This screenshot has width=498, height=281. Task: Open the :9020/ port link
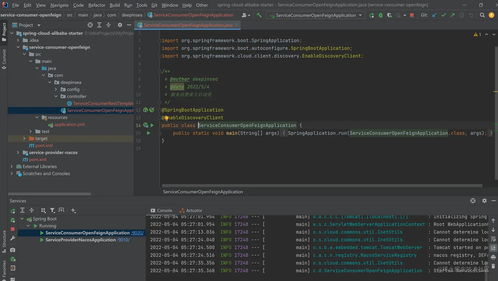pyautogui.click(x=137, y=233)
